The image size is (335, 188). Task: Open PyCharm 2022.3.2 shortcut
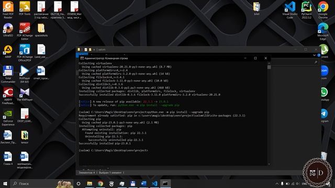(x=306, y=10)
